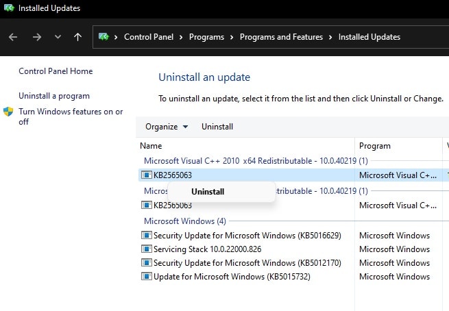Select Security Update for Microsoft Windows (KB5016629)
Image resolution: width=449 pixels, height=311 pixels.
pos(247,236)
